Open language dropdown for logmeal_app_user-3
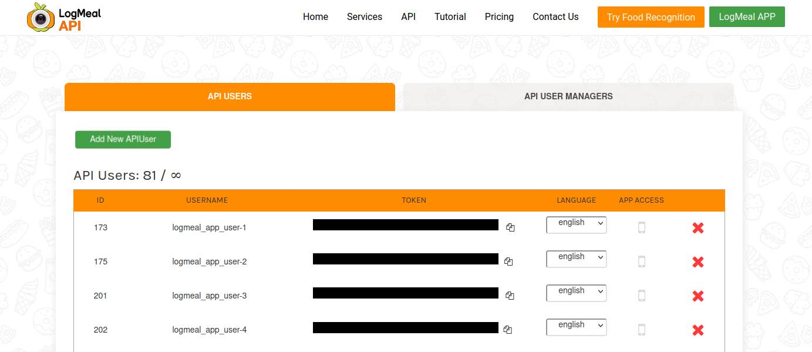Viewport: 812px width, 352px height. (576, 292)
